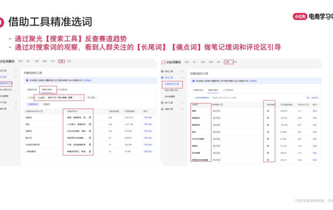Image resolution: width=333 pixels, height=210 pixels.
Task: Click 添加 in right row with bid 0.99
Action: pyautogui.click(x=315, y=118)
